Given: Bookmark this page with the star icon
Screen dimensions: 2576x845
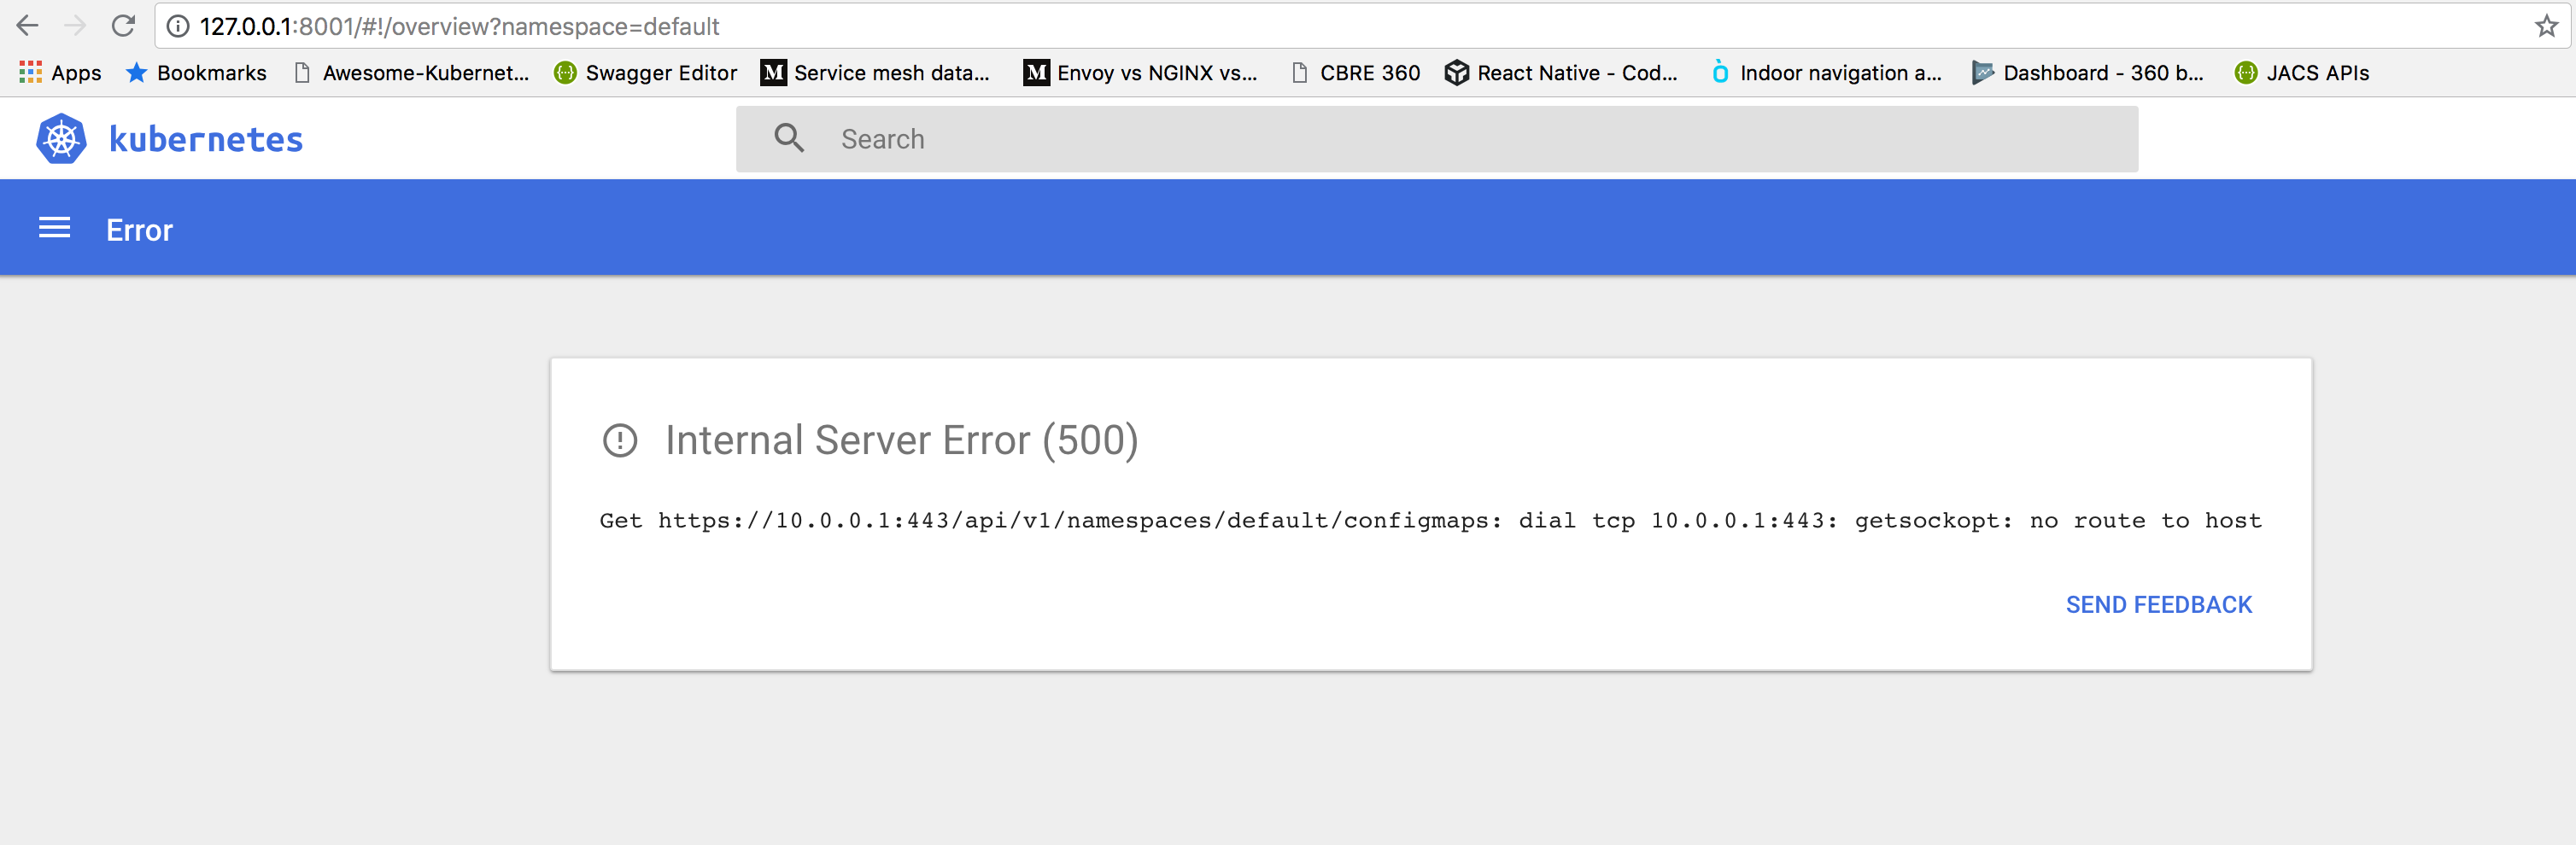Looking at the screenshot, I should (x=2546, y=27).
